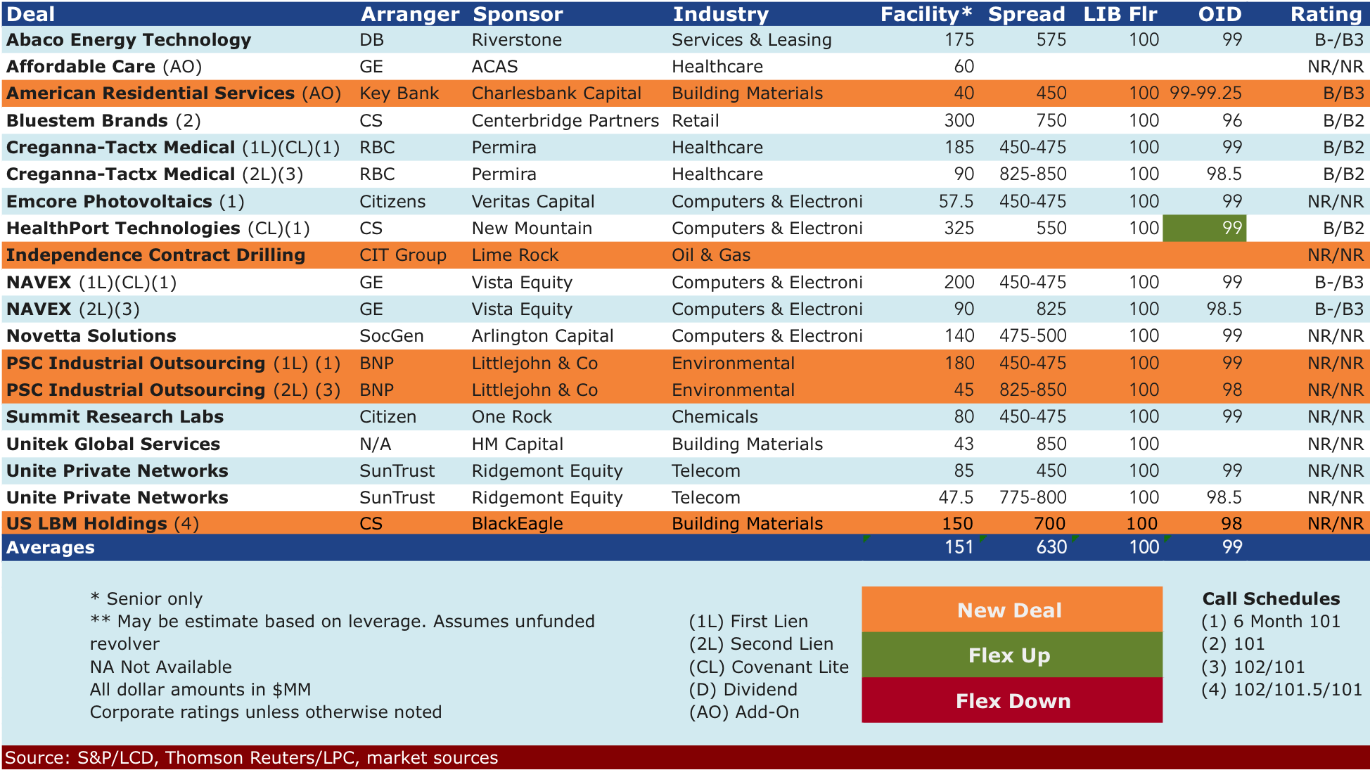The image size is (1370, 770).
Task: Select Novetta Solutions deal name
Action: point(91,336)
